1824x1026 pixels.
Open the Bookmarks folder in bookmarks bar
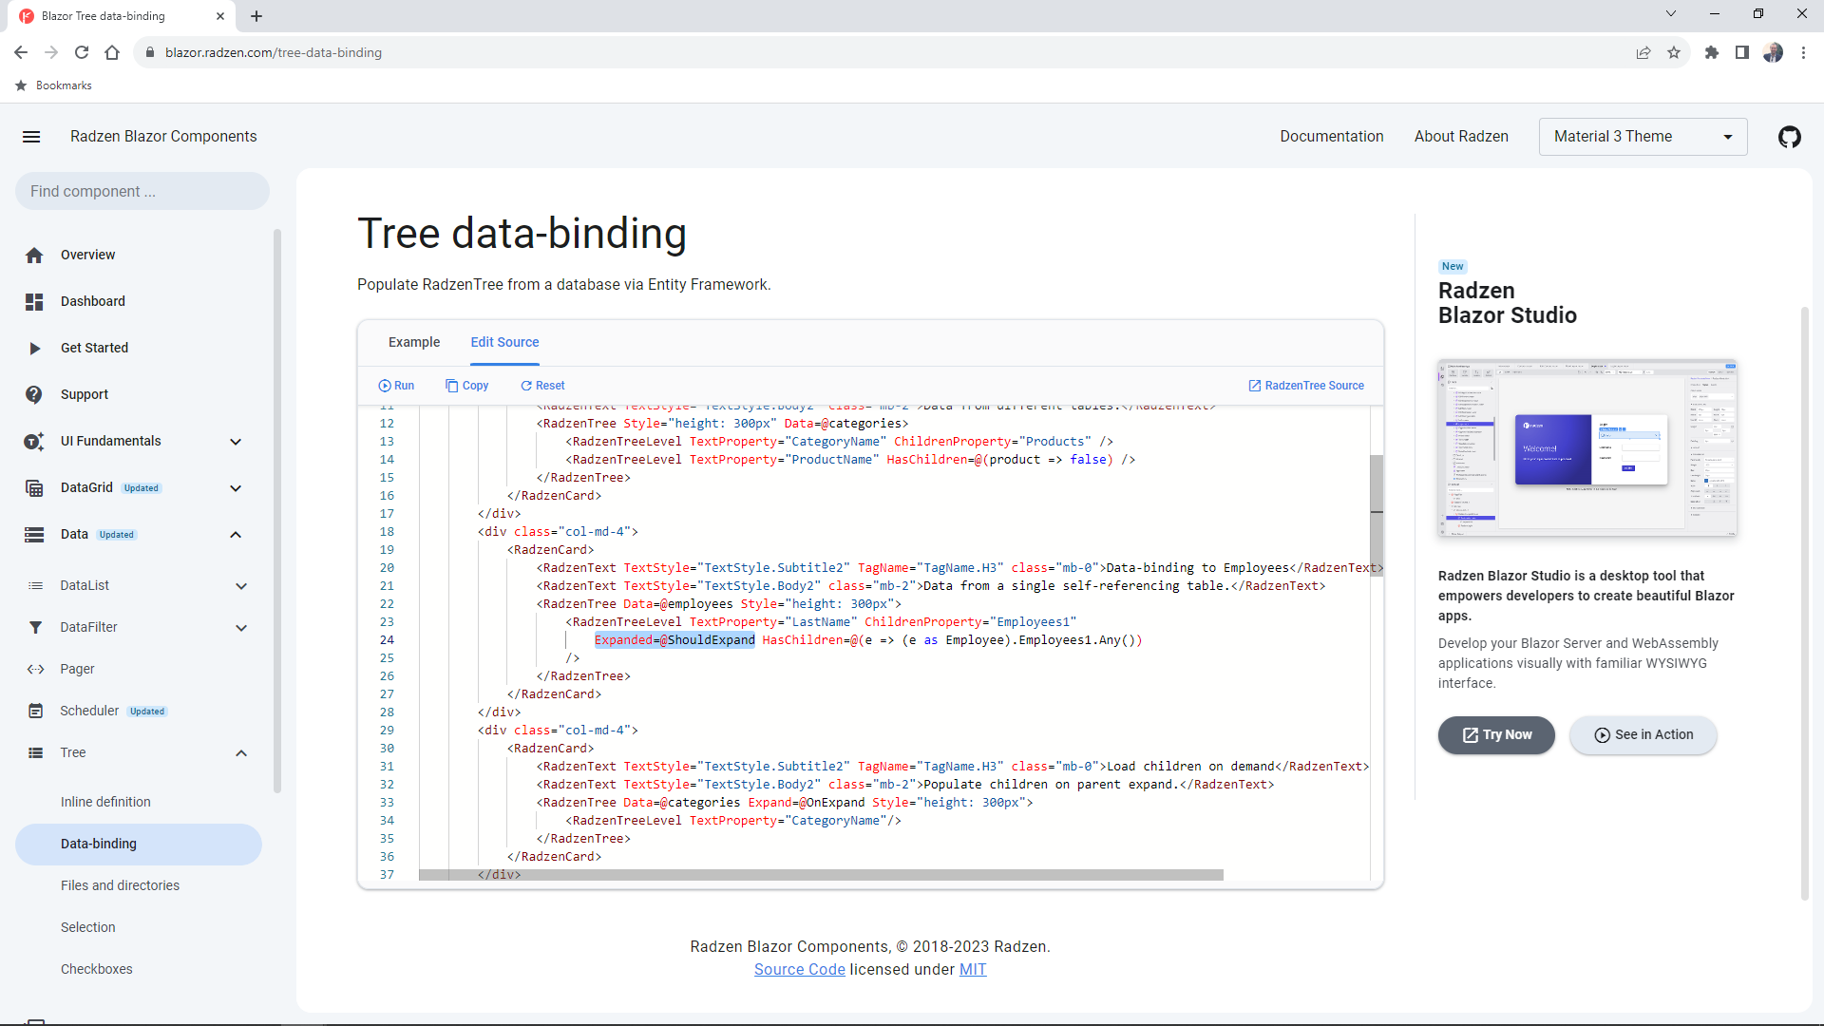tap(54, 85)
